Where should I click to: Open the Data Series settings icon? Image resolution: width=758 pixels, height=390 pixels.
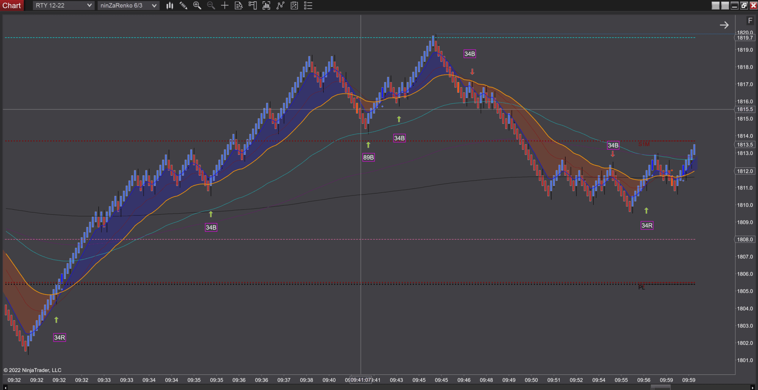click(x=238, y=5)
